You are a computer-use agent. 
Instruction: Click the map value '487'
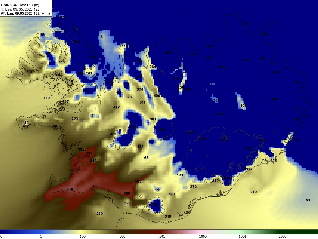coord(113,134)
